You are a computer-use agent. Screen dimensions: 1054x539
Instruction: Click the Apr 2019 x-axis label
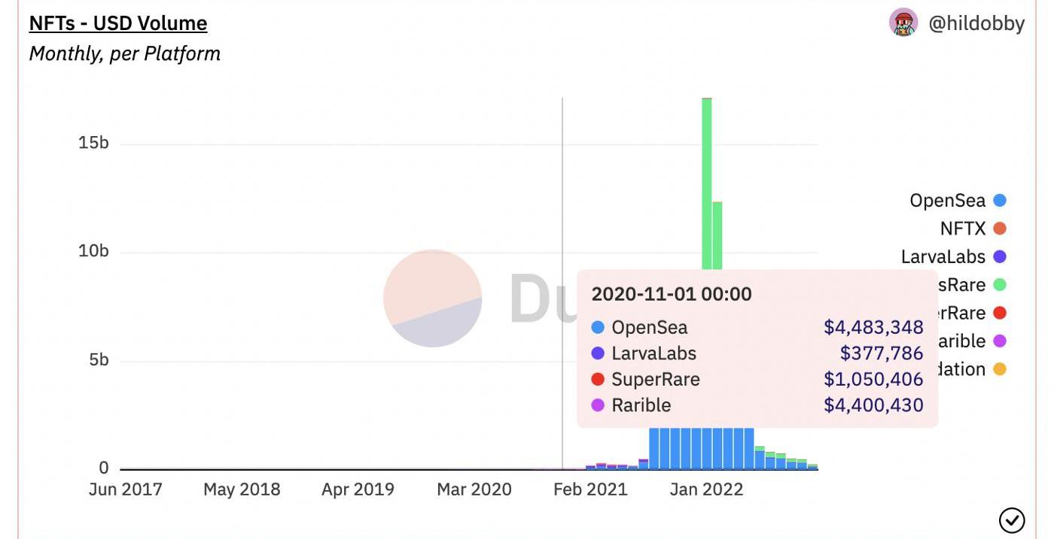point(358,489)
